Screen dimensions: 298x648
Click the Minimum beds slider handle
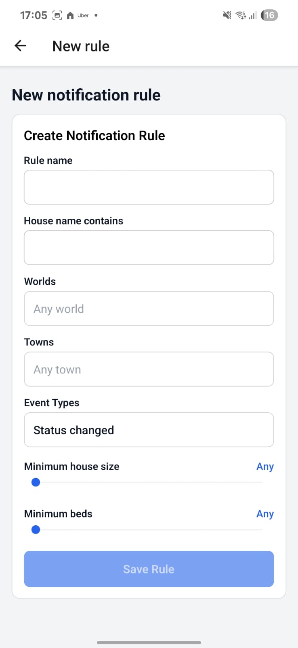pyautogui.click(x=36, y=530)
